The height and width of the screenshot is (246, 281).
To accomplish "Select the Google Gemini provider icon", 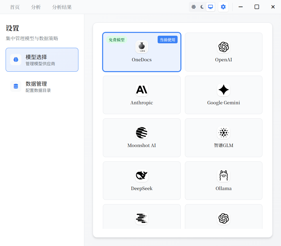I will tap(223, 90).
